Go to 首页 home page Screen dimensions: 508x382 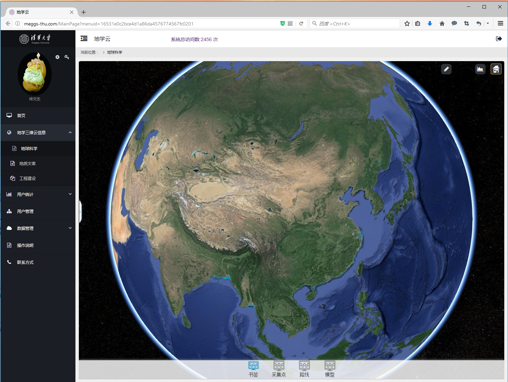pyautogui.click(x=21, y=115)
